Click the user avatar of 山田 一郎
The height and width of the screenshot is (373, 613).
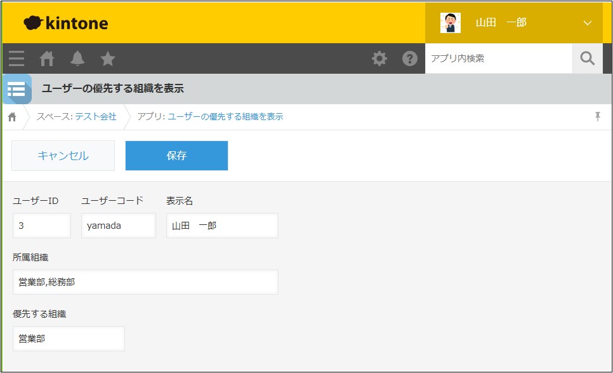point(451,23)
